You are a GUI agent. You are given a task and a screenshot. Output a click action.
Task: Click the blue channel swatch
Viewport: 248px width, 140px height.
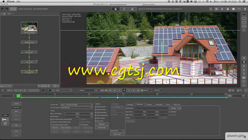pos(50,90)
